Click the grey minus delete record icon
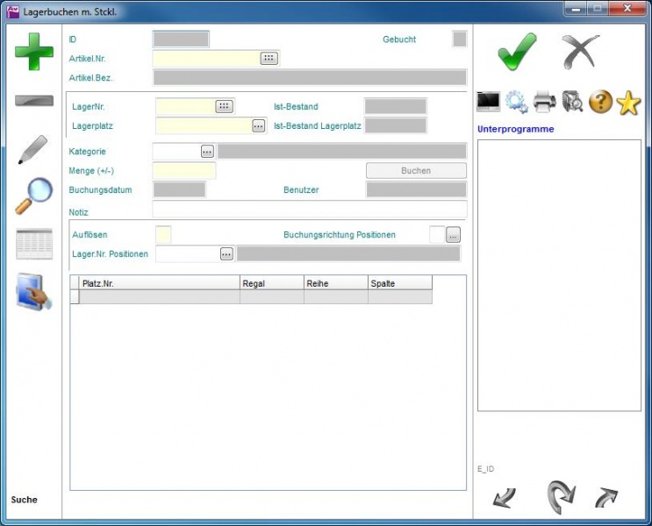Viewport: 652px width, 526px height. tap(34, 101)
